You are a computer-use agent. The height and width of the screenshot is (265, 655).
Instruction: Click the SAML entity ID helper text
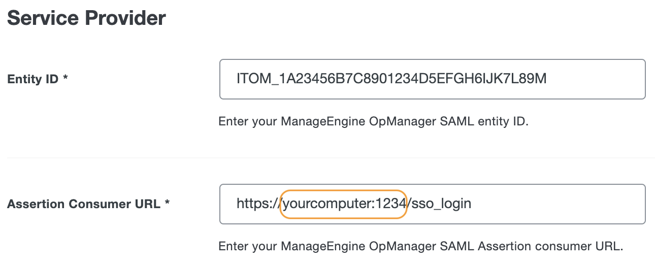click(x=373, y=122)
